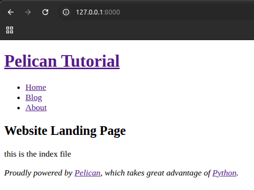Viewport: 254px width, 190px height.
Task: Select the 127.0.0.1:8000 address bar
Action: pyautogui.click(x=156, y=12)
